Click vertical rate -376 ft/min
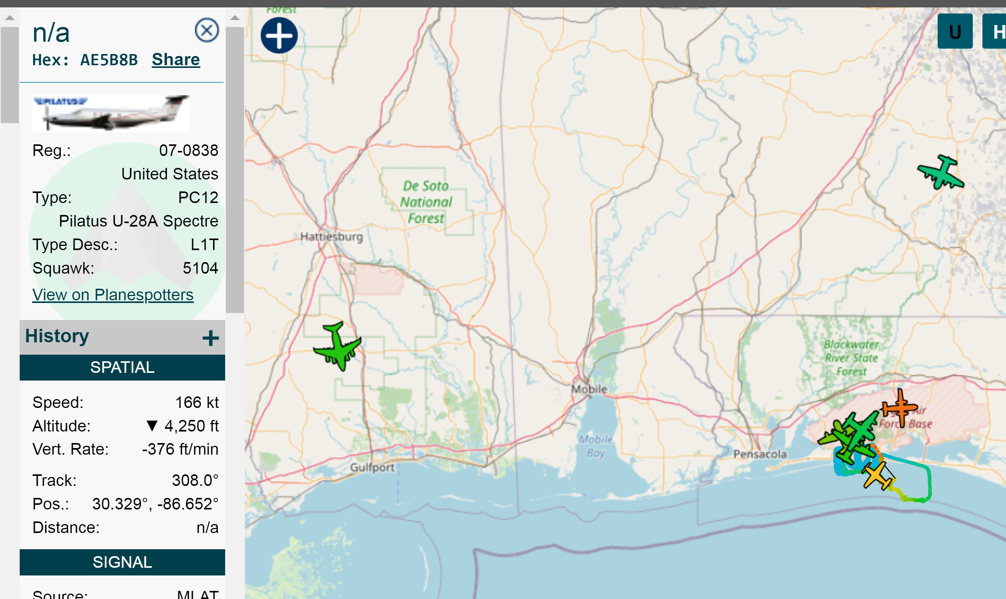The height and width of the screenshot is (599, 1006). pyautogui.click(x=180, y=449)
